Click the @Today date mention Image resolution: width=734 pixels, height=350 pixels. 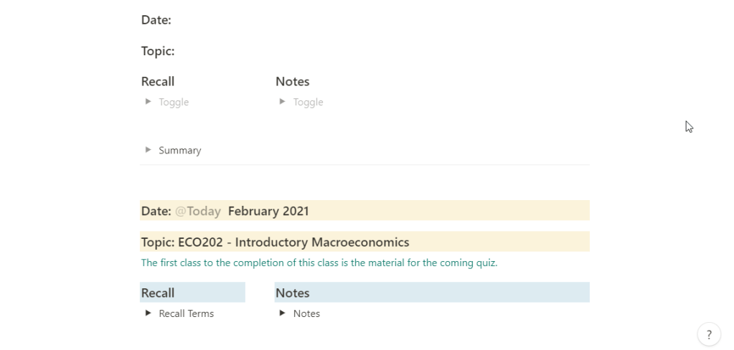tap(198, 211)
